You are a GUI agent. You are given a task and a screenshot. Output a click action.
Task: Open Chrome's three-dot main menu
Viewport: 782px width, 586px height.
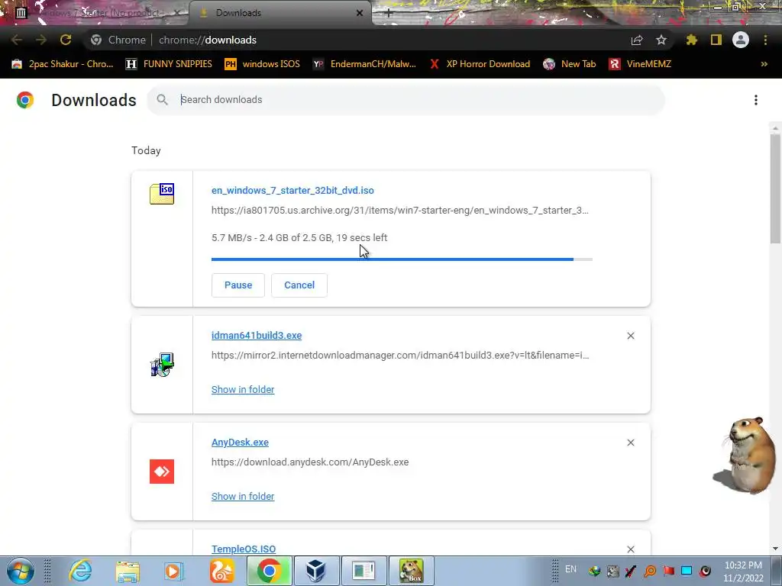765,40
